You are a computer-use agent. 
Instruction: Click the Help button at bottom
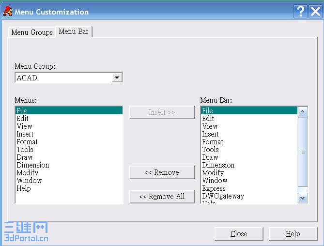tap(293, 234)
